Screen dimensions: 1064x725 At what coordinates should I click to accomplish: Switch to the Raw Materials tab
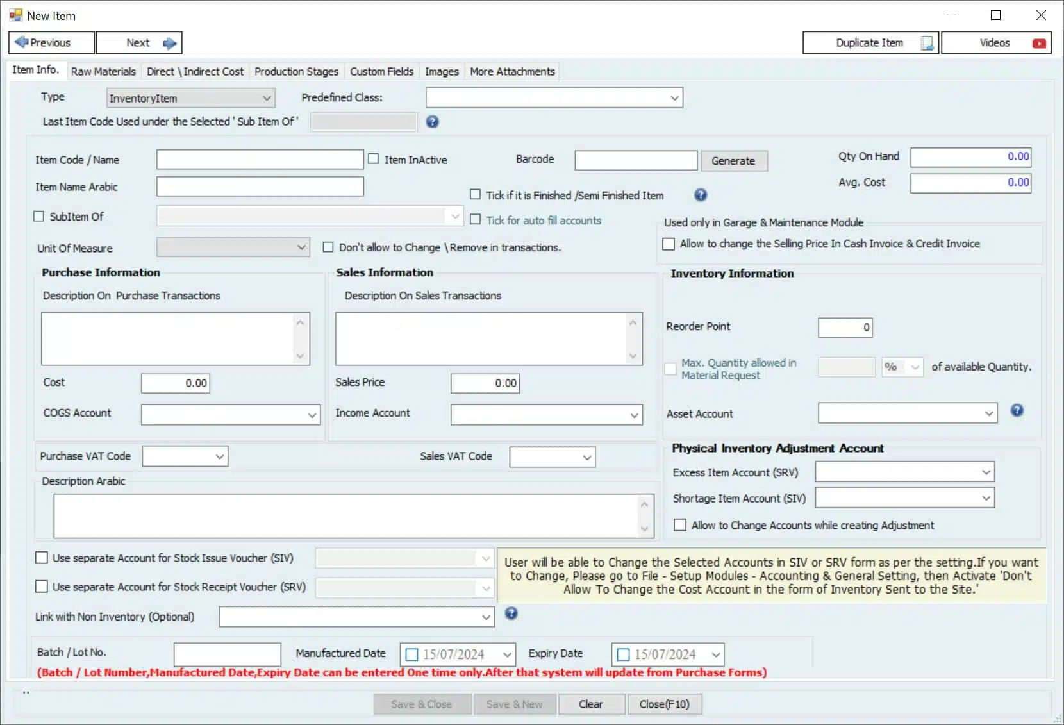(x=103, y=71)
